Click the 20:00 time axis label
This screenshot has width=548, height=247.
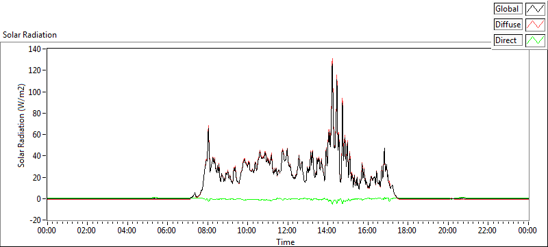[447, 231]
